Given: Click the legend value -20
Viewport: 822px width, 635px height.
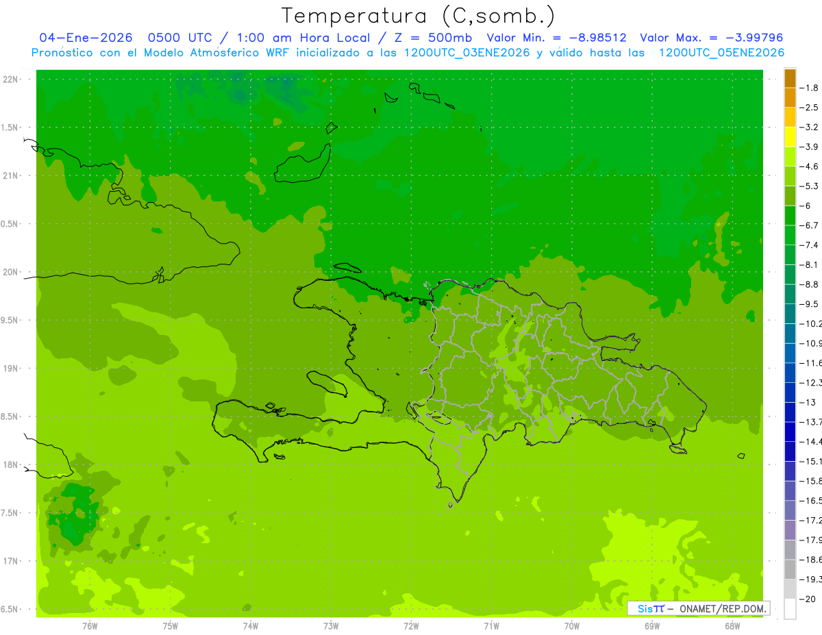Looking at the screenshot, I should click(807, 599).
